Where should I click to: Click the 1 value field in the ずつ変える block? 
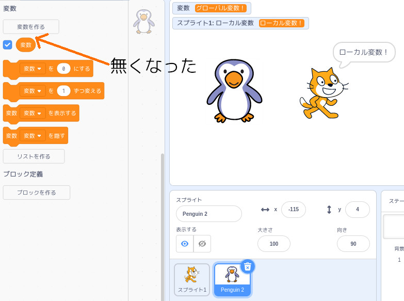[63, 91]
